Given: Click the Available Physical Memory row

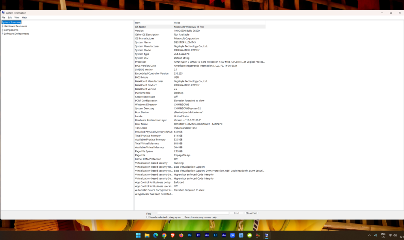Looking at the screenshot, I should pyautogui.click(x=200, y=139).
